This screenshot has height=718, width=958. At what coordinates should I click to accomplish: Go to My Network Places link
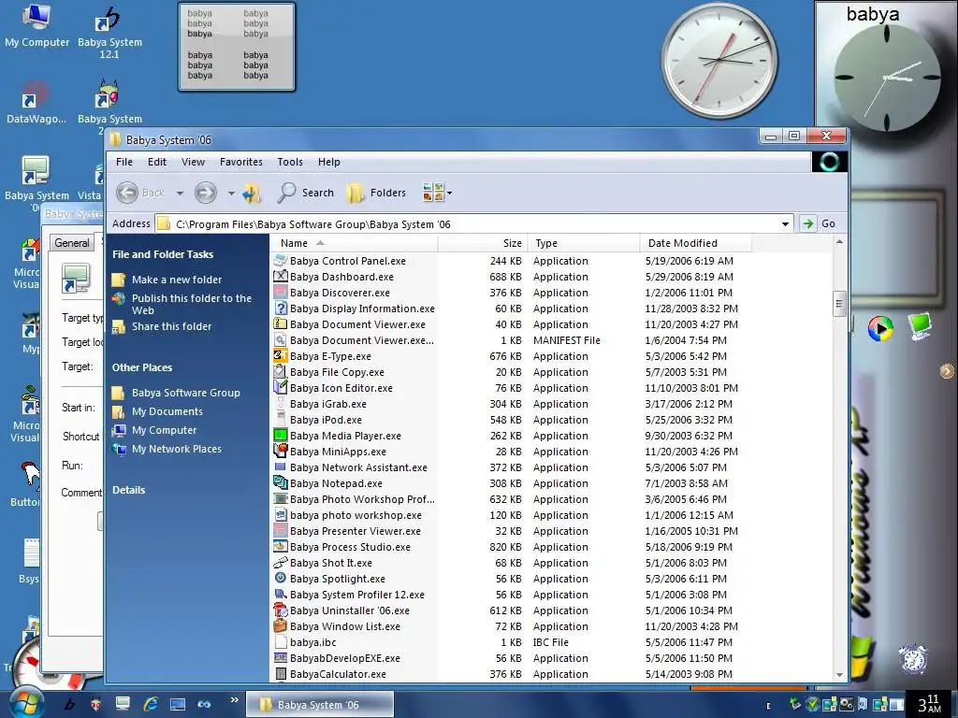[x=177, y=449]
